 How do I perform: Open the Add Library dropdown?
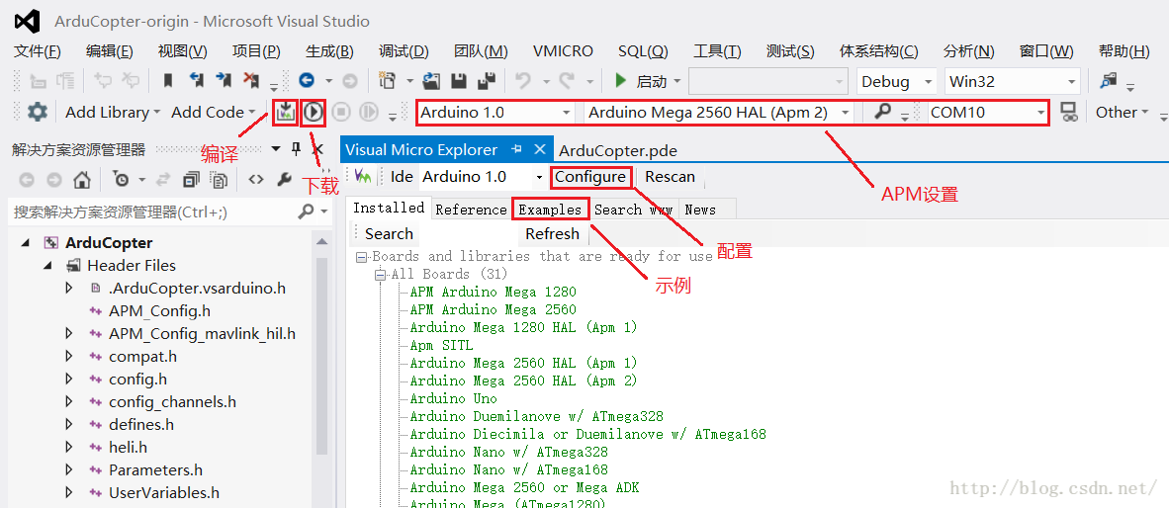tap(113, 113)
